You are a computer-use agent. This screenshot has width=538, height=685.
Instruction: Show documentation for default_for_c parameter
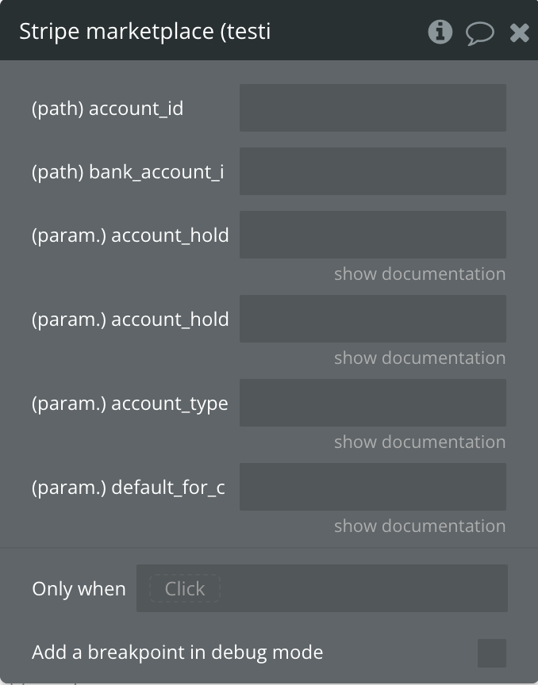(x=420, y=526)
